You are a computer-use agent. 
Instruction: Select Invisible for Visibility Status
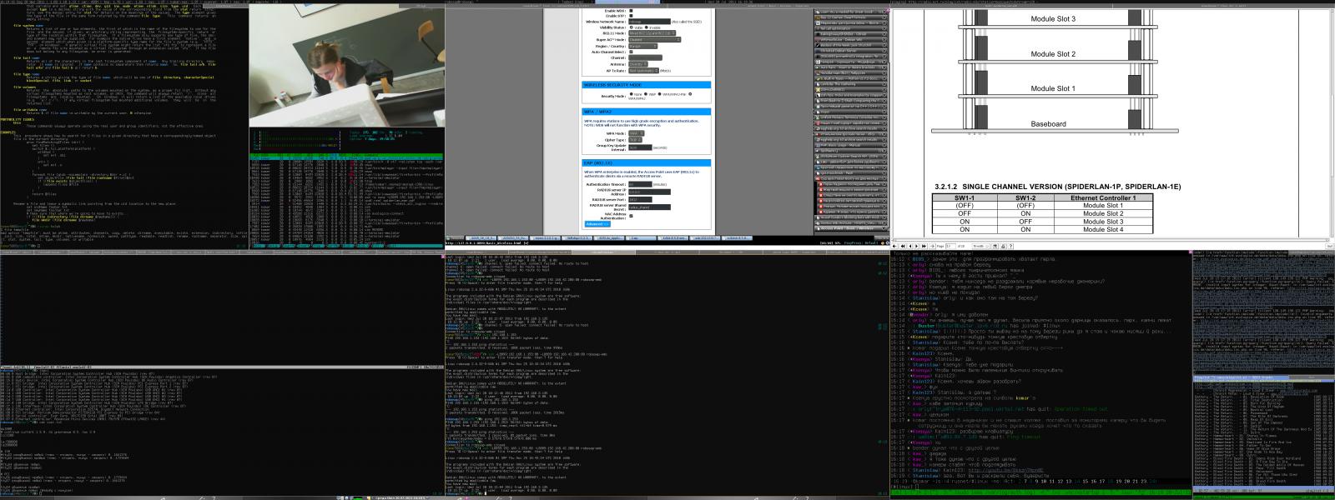click(647, 27)
